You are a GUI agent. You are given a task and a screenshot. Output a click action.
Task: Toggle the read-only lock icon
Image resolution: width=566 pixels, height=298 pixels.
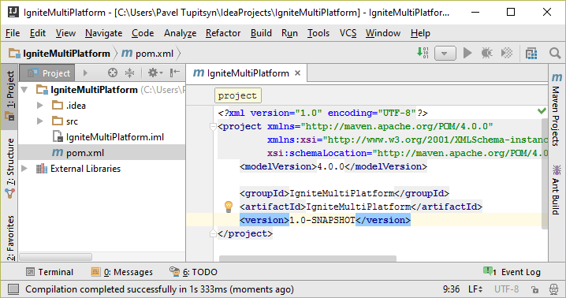pyautogui.click(x=534, y=289)
